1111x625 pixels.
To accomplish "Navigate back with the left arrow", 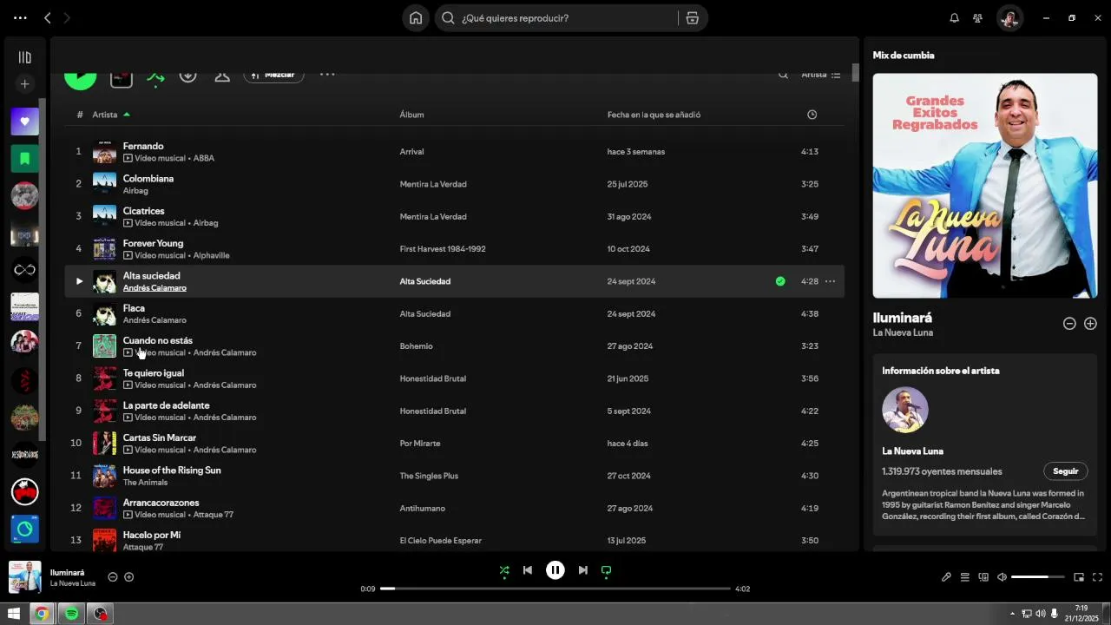I will coord(48,18).
